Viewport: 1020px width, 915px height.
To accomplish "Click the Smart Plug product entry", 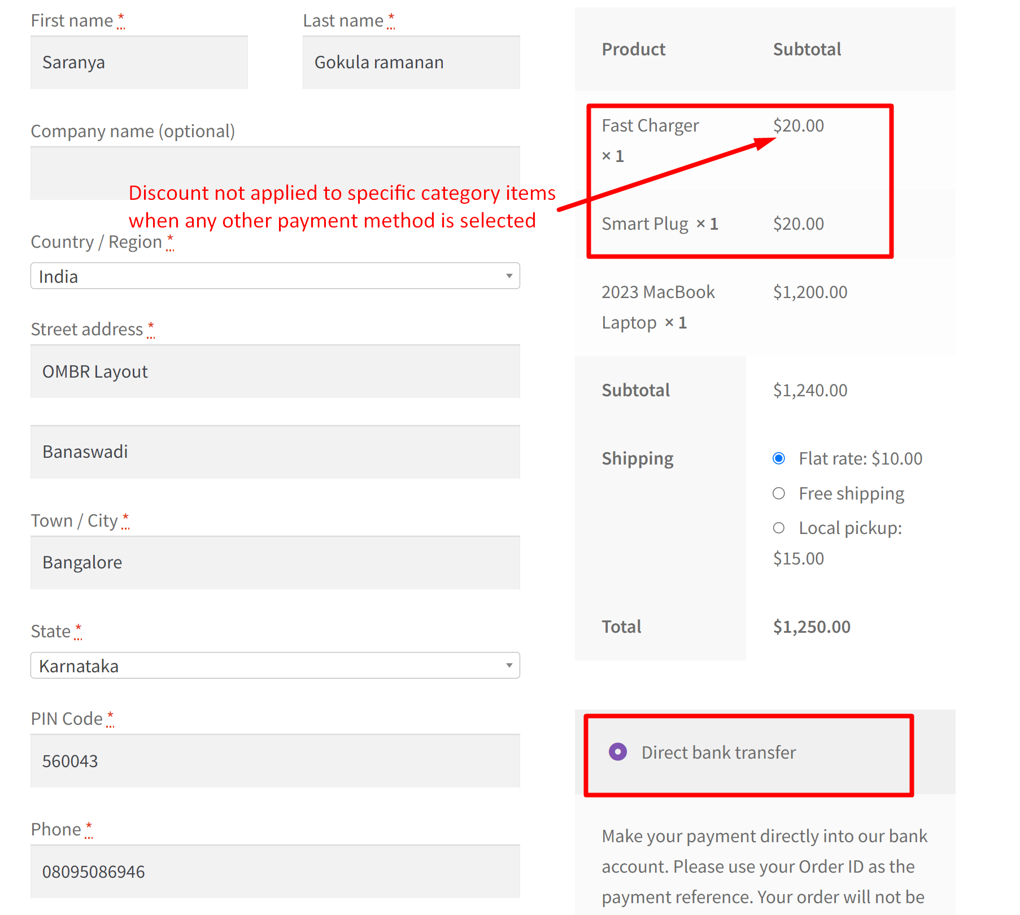I will [646, 224].
